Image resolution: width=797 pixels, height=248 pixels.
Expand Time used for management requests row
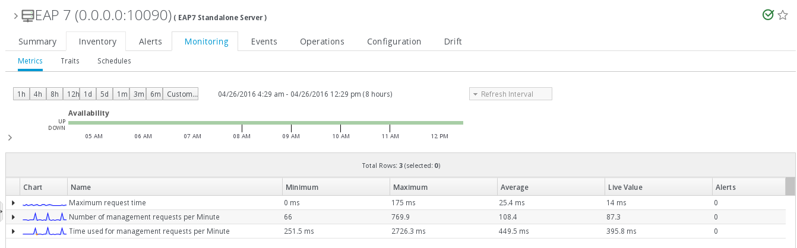point(13,231)
